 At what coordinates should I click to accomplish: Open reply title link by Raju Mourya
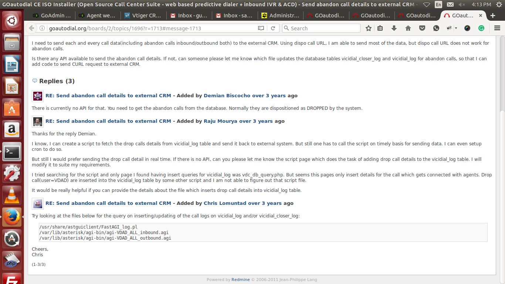pyautogui.click(x=108, y=121)
